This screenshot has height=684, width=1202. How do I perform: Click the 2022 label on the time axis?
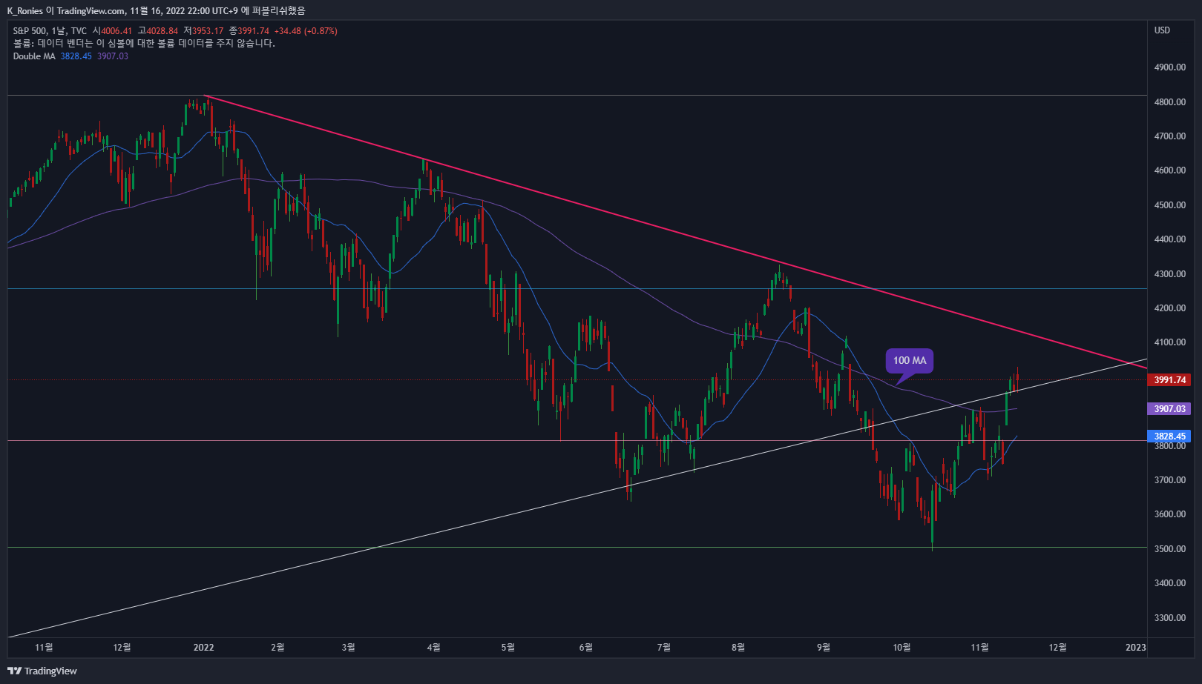203,648
